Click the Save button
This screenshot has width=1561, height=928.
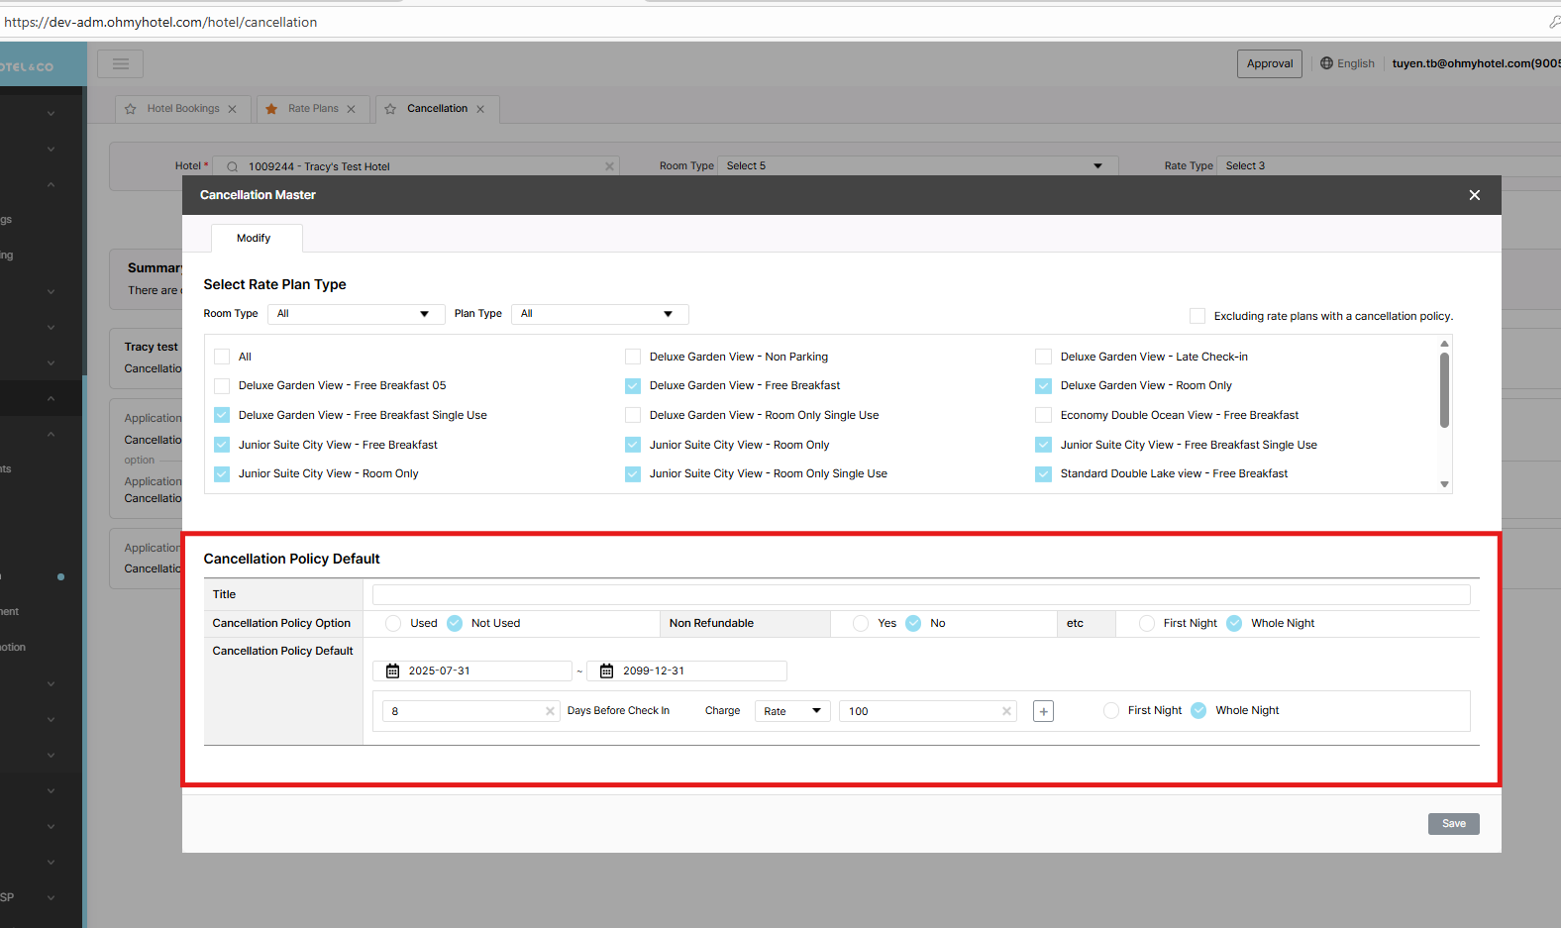1453,824
